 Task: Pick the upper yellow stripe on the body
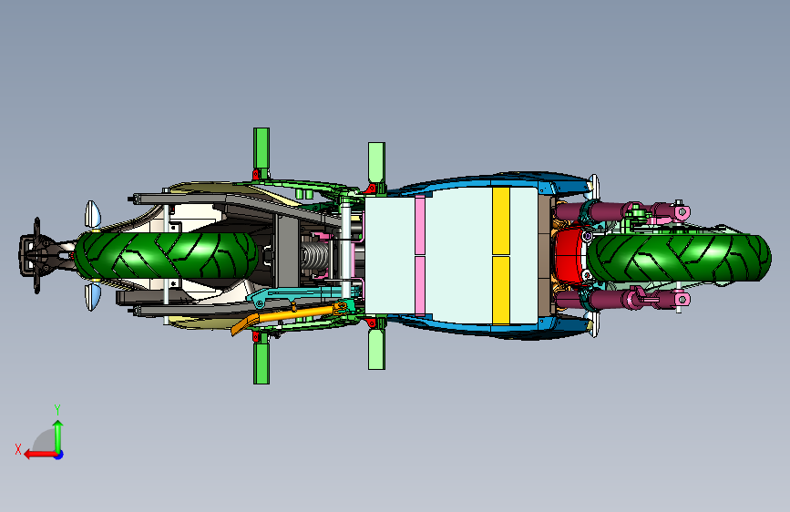tap(501, 220)
